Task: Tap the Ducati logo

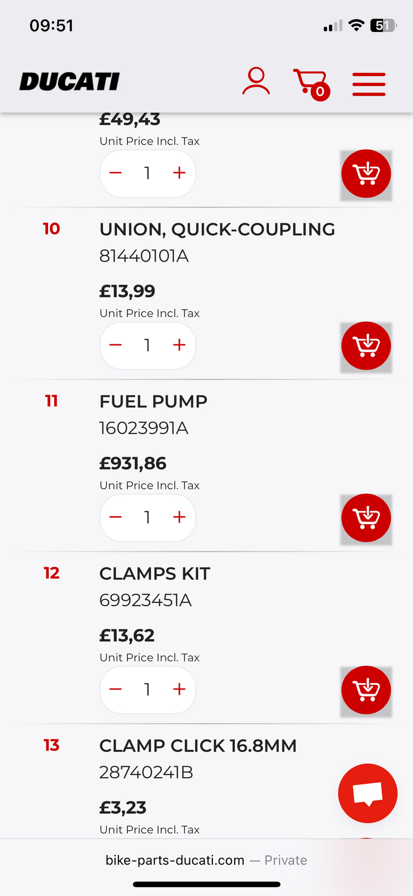Action: [70, 82]
